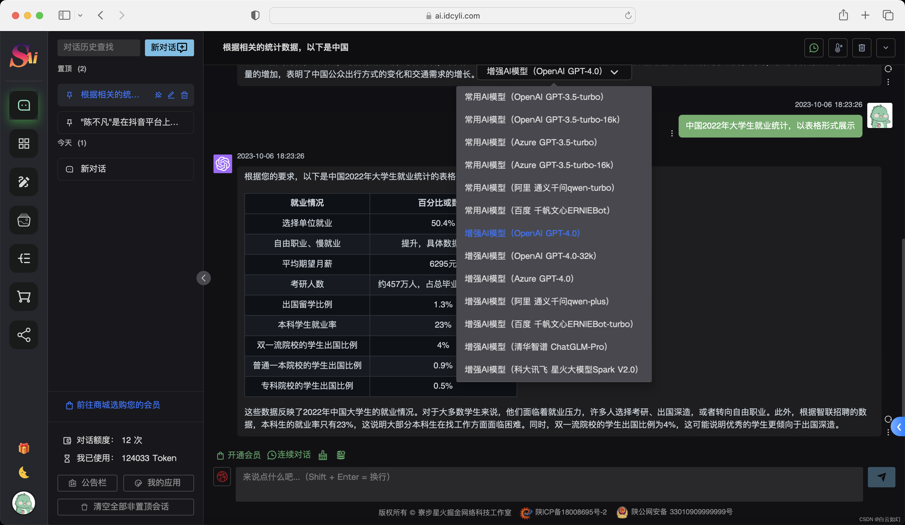Expand the blue side tab on right edge

pos(898,427)
